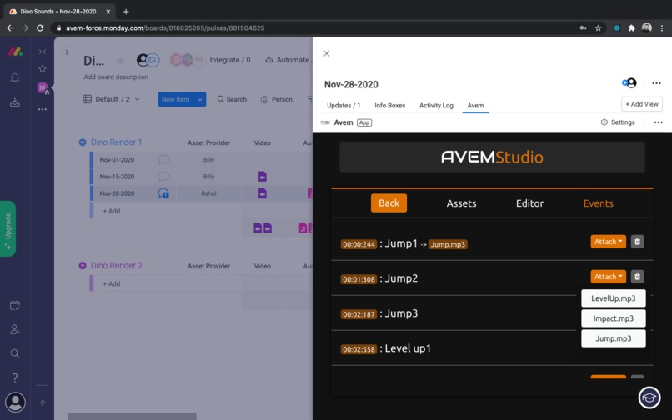Open the Person filter
This screenshot has height=420, width=672.
coord(277,99)
